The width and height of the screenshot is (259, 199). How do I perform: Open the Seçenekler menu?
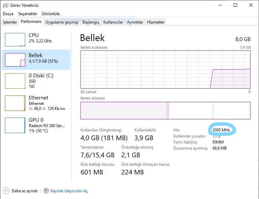pyautogui.click(x=28, y=14)
